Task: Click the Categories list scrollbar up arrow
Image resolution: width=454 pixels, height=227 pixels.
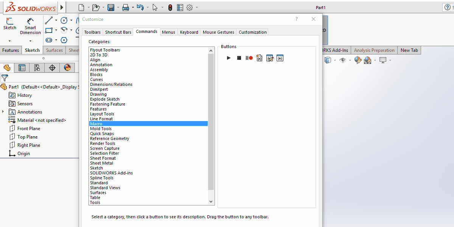Action: click(211, 50)
